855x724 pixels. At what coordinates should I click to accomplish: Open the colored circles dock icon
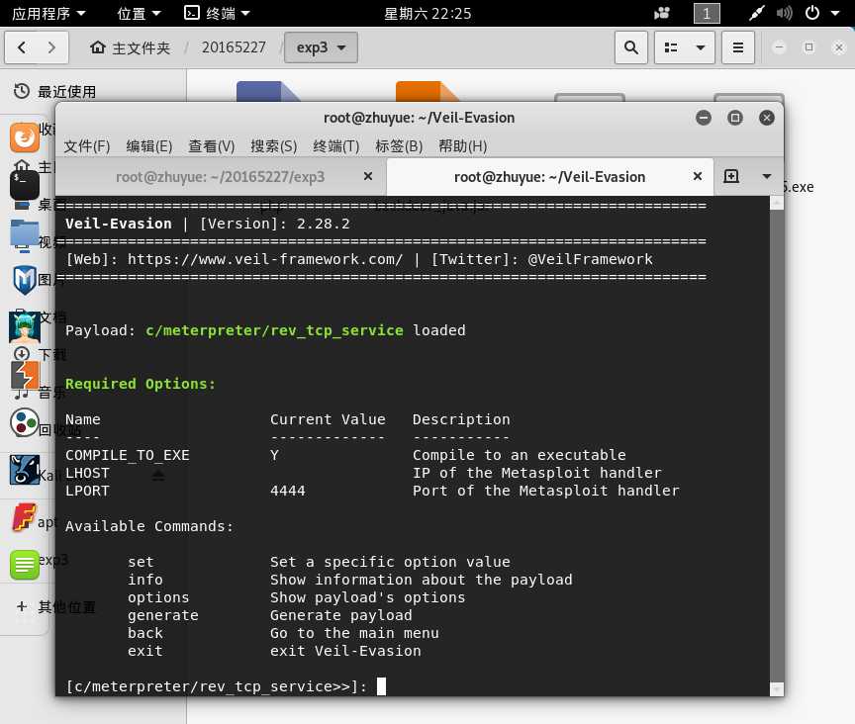(x=25, y=422)
